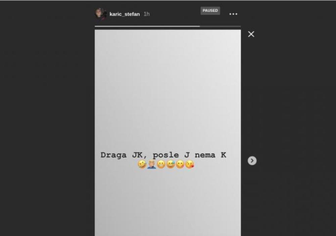Click the unfilled end of story progress bar

tap(220, 26)
